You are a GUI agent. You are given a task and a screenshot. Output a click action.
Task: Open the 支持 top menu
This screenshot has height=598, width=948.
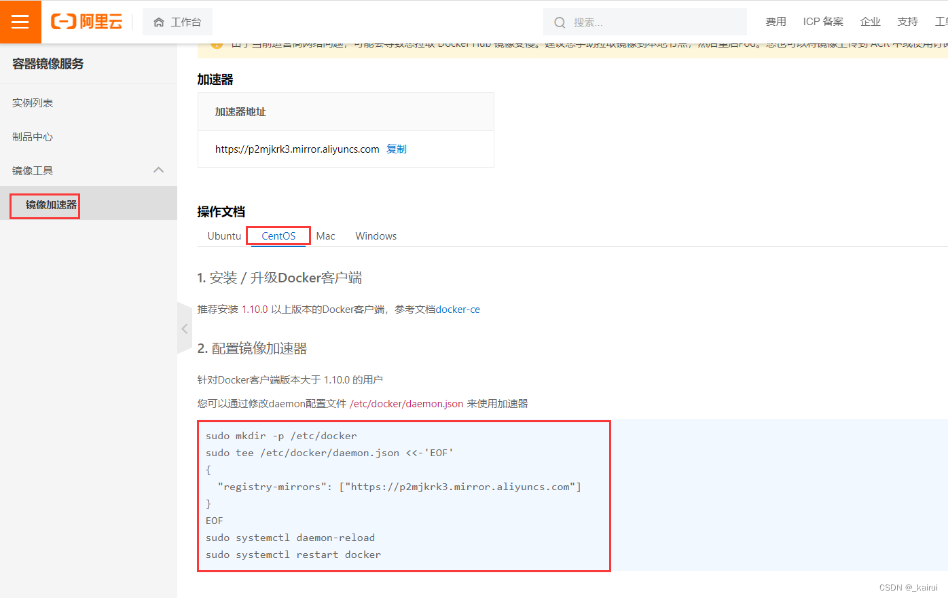(907, 22)
